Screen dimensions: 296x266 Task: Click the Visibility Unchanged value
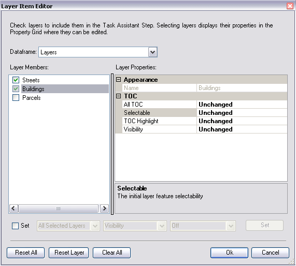click(x=216, y=129)
